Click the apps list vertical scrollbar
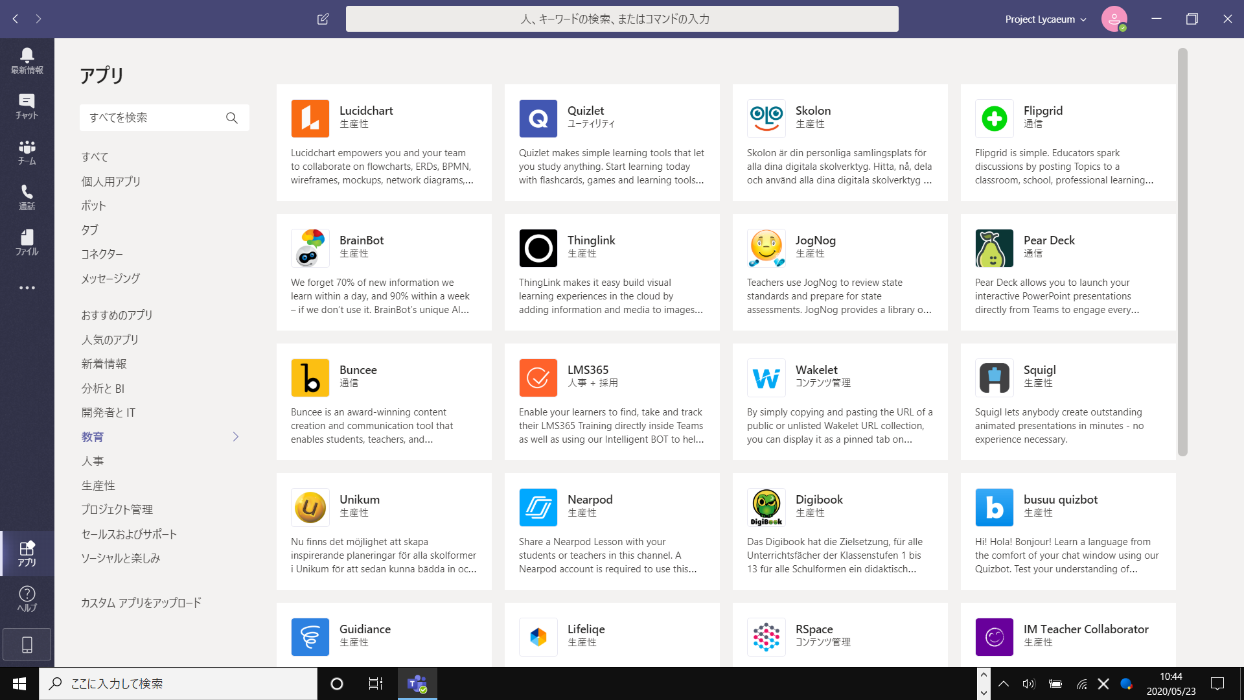Image resolution: width=1244 pixels, height=700 pixels. click(x=1182, y=253)
